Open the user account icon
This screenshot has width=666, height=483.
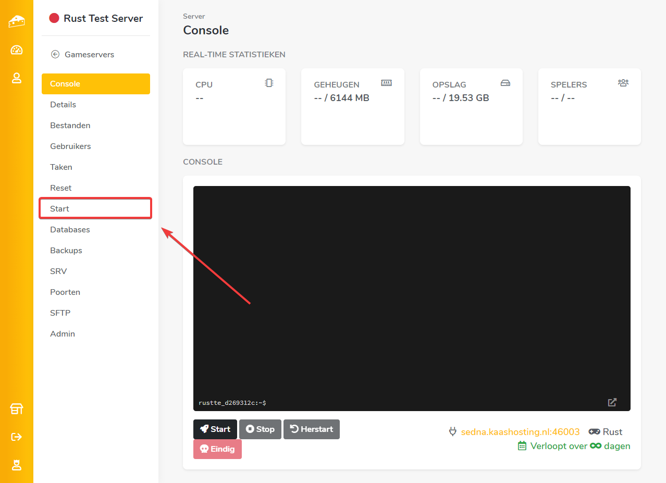(17, 78)
